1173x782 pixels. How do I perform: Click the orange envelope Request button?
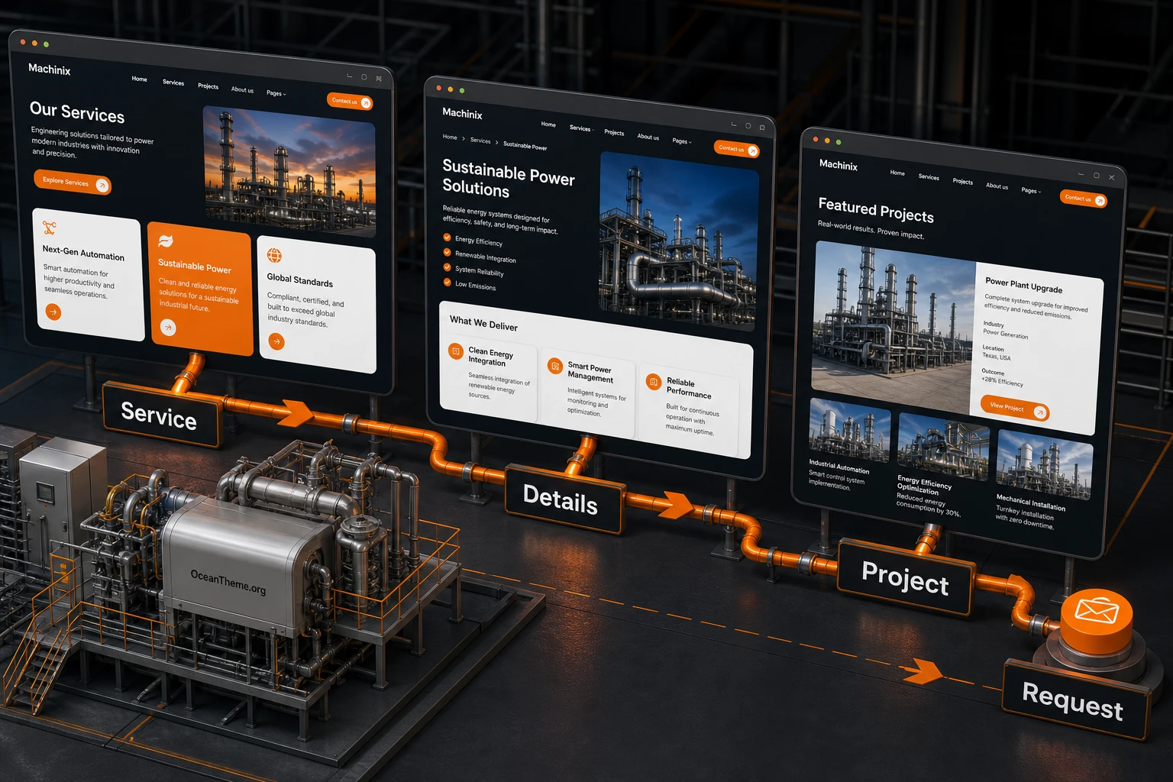pos(1097,617)
